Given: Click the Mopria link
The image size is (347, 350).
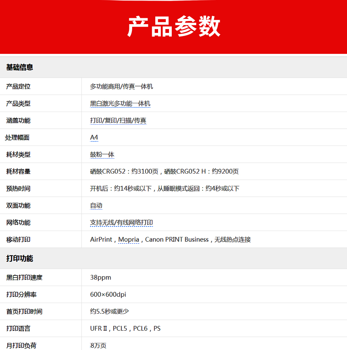Looking at the screenshot, I should tap(129, 239).
